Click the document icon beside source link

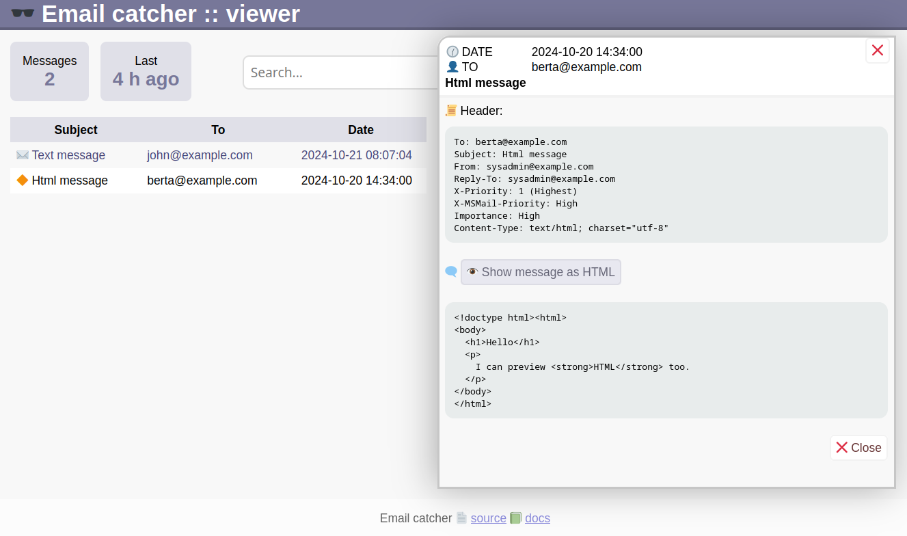(462, 518)
